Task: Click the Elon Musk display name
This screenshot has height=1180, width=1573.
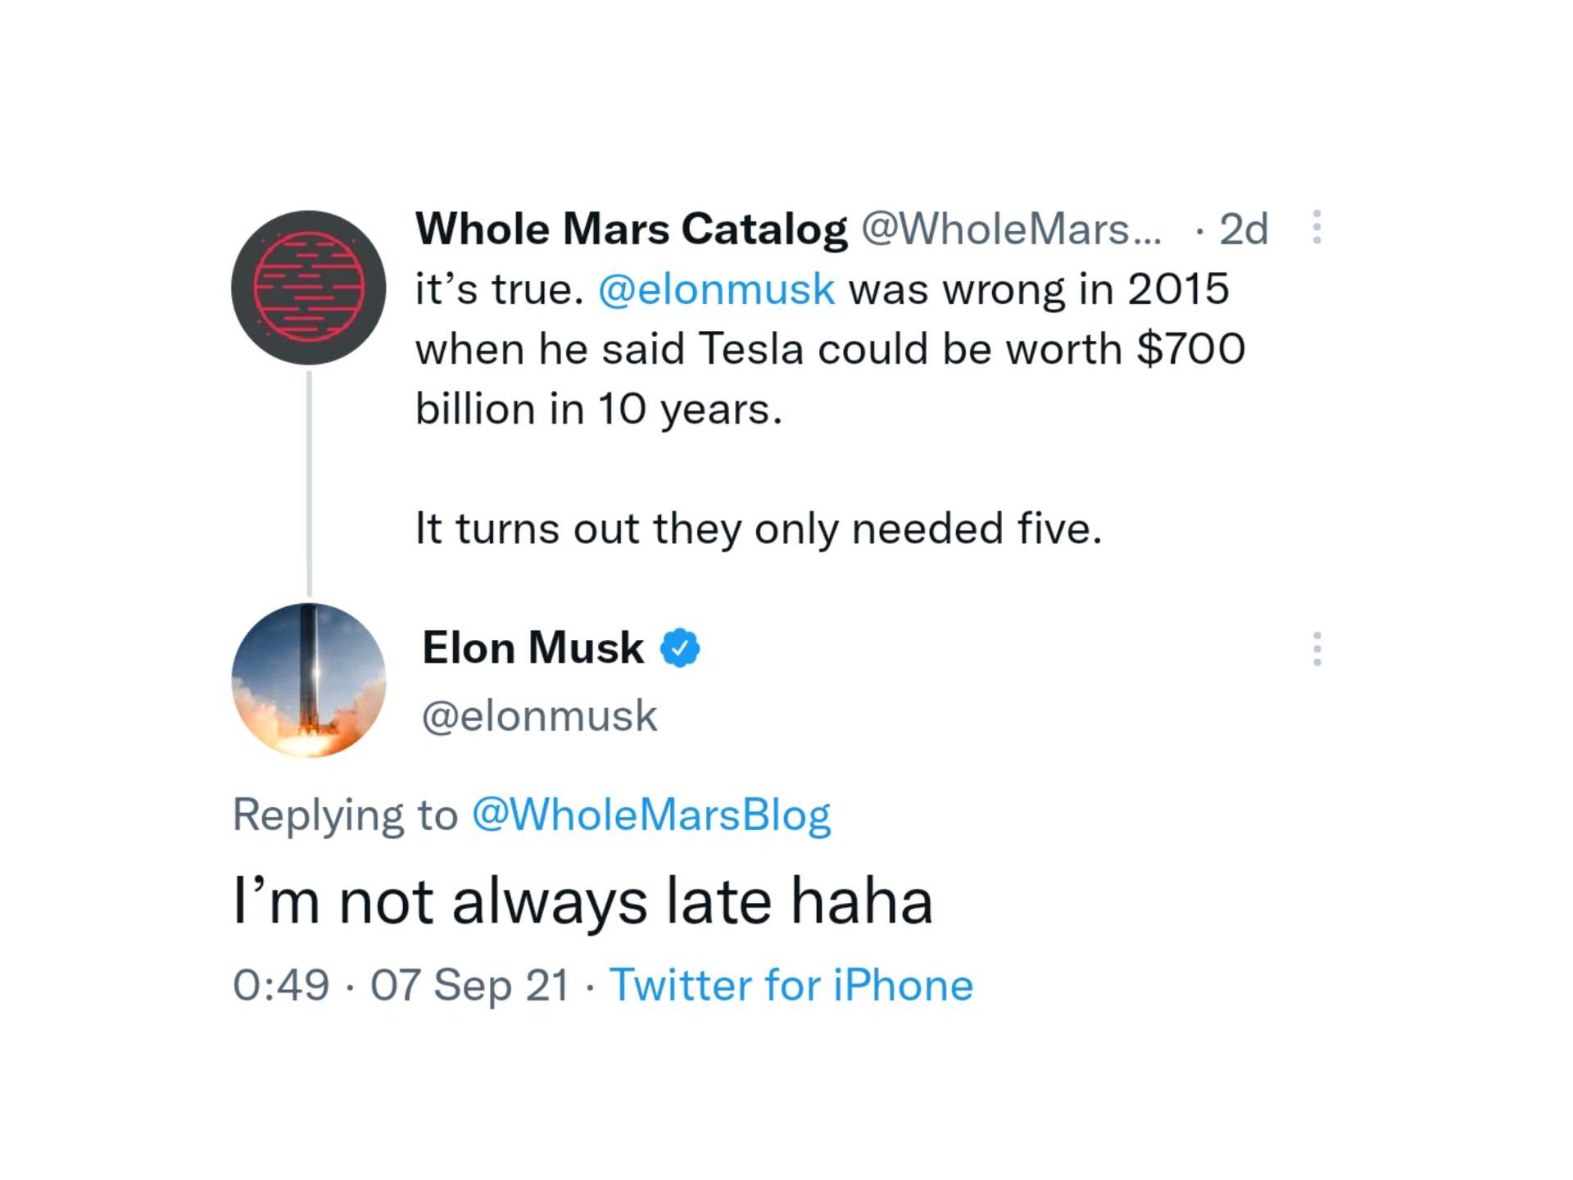Action: tap(533, 648)
